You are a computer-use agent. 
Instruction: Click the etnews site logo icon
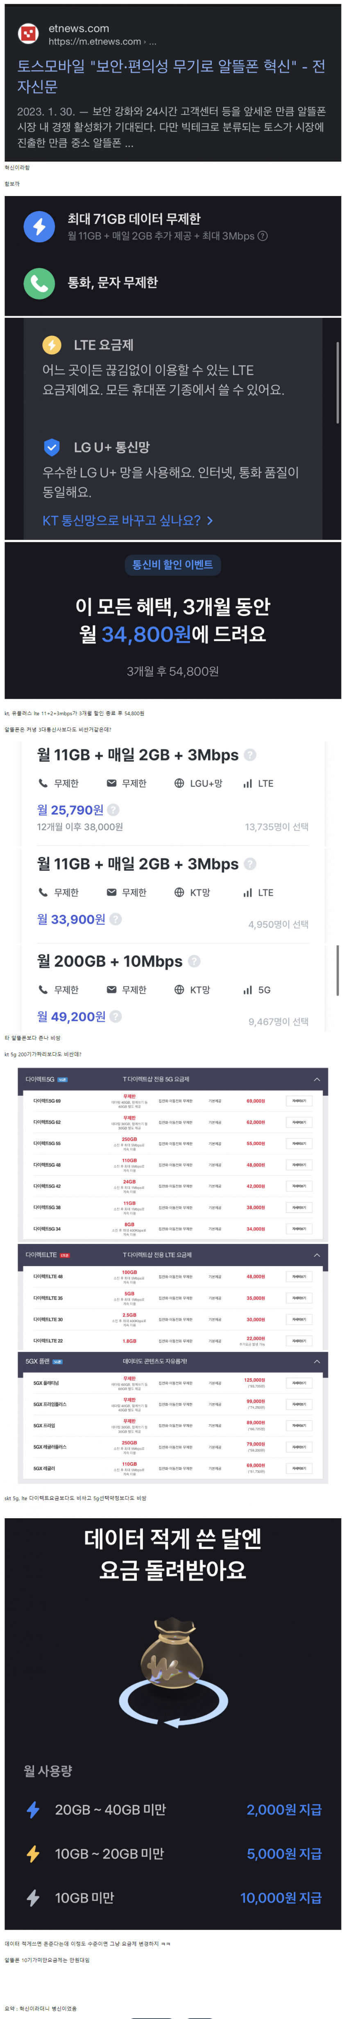[29, 34]
